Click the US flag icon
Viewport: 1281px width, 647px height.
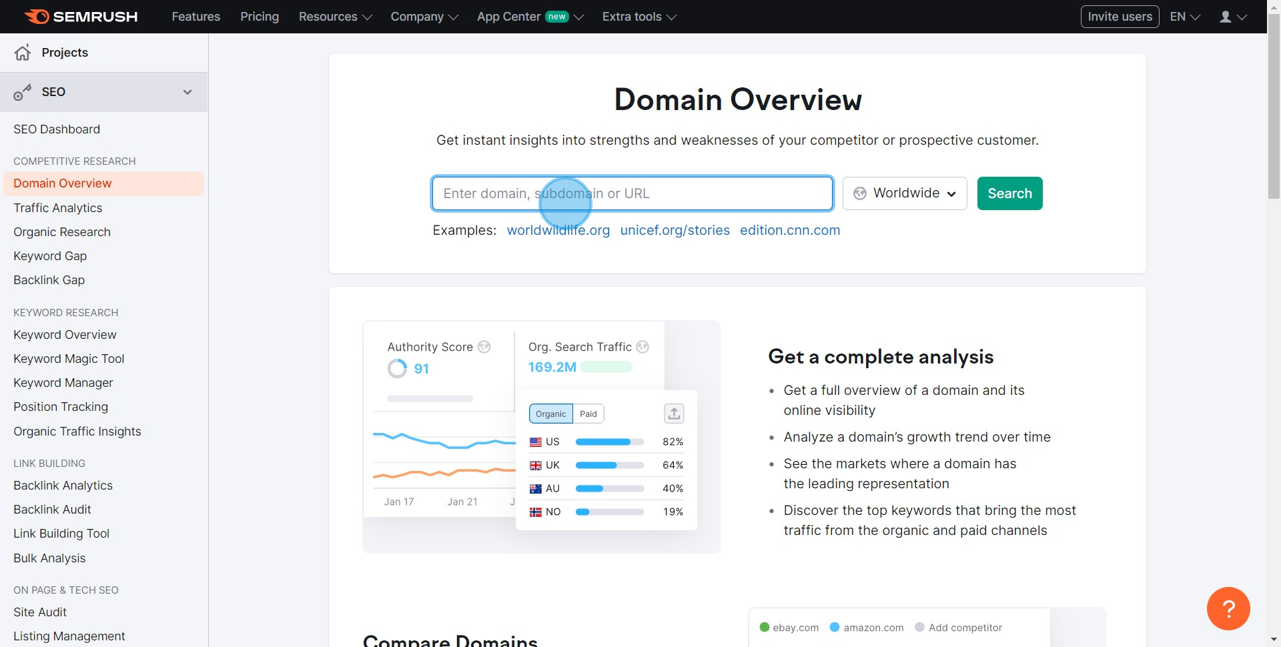[536, 442]
